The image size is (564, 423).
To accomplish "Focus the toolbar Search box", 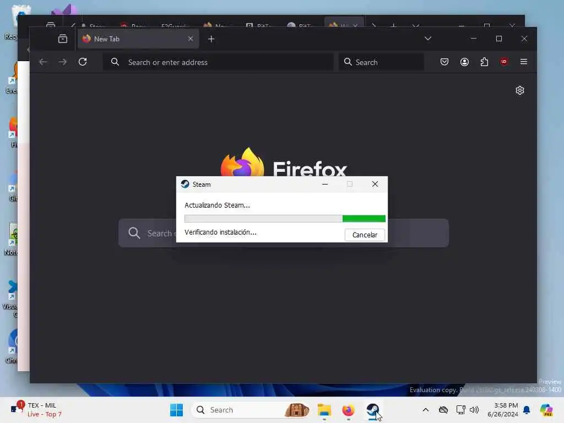I will point(381,62).
